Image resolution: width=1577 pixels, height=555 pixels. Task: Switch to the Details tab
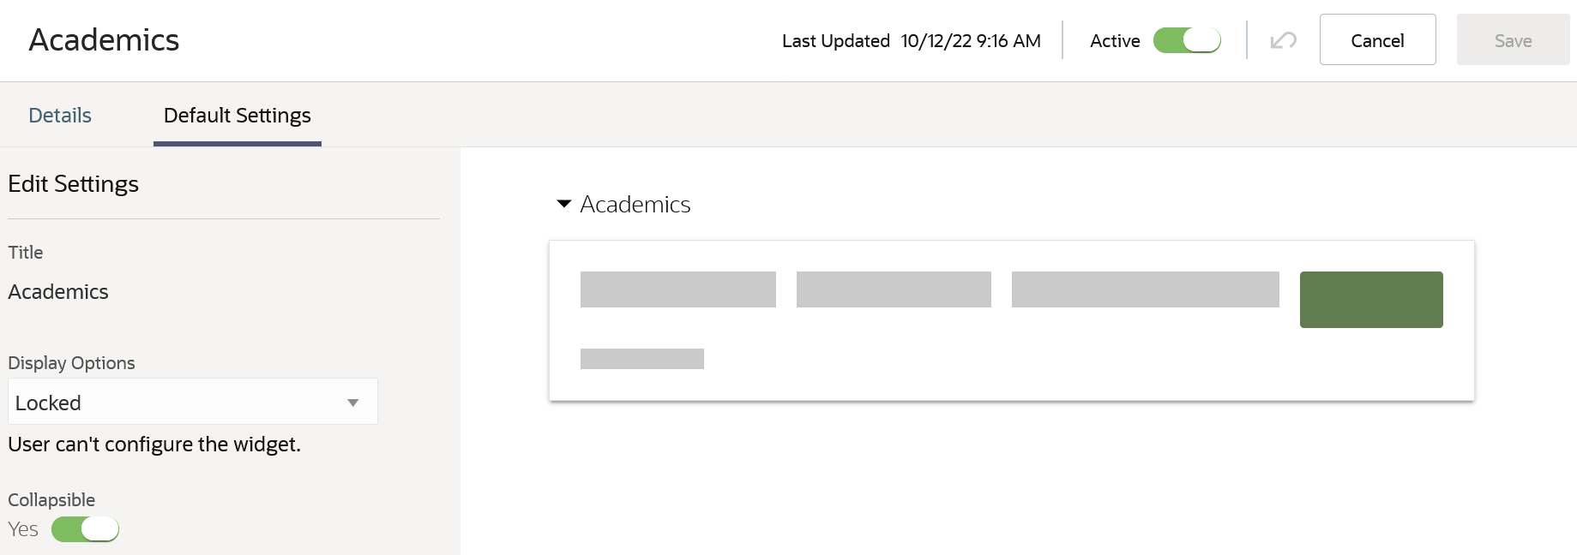point(60,116)
